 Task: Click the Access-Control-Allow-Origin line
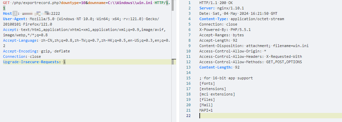(x=233, y=51)
